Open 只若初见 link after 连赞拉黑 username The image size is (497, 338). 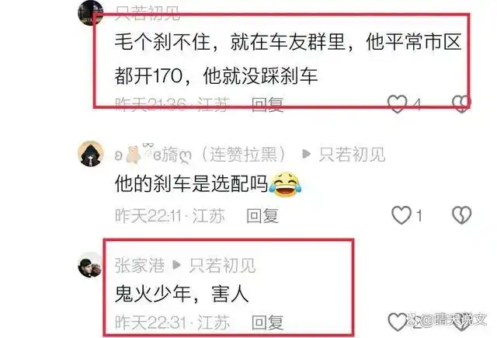point(352,155)
